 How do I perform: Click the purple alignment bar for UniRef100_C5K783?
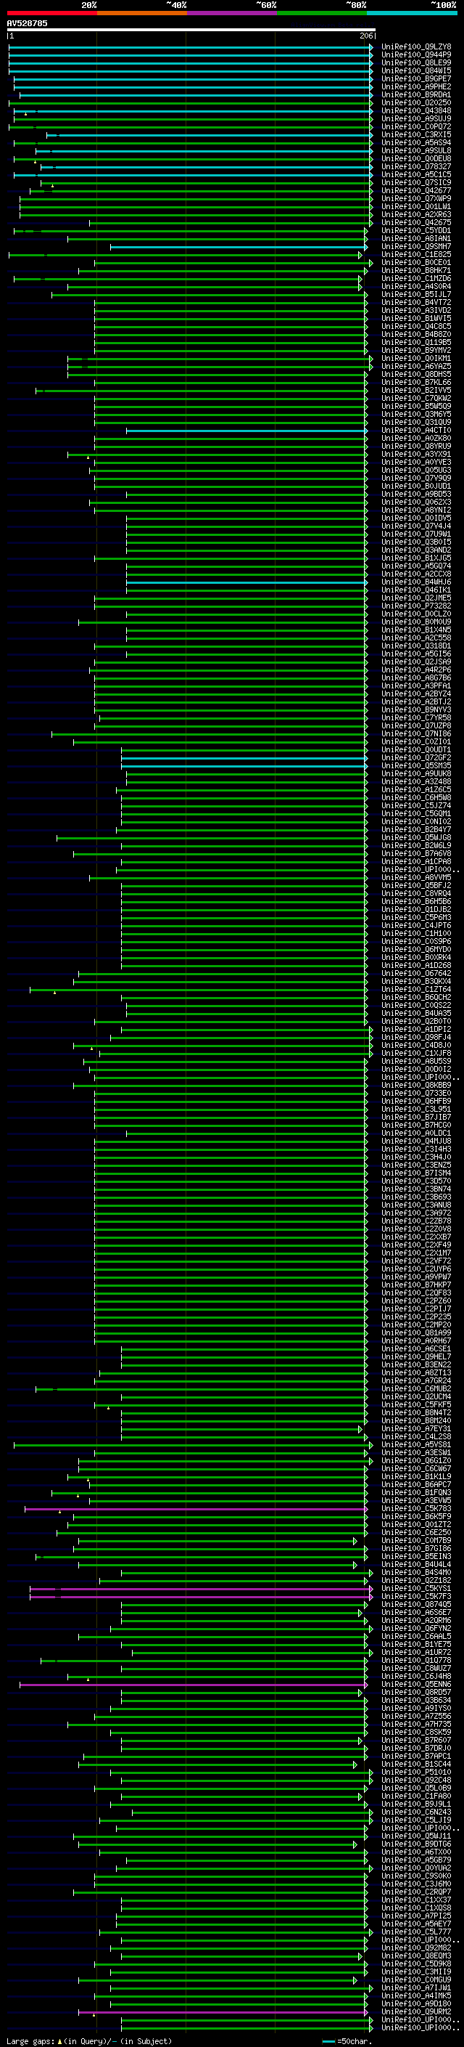point(196,1509)
